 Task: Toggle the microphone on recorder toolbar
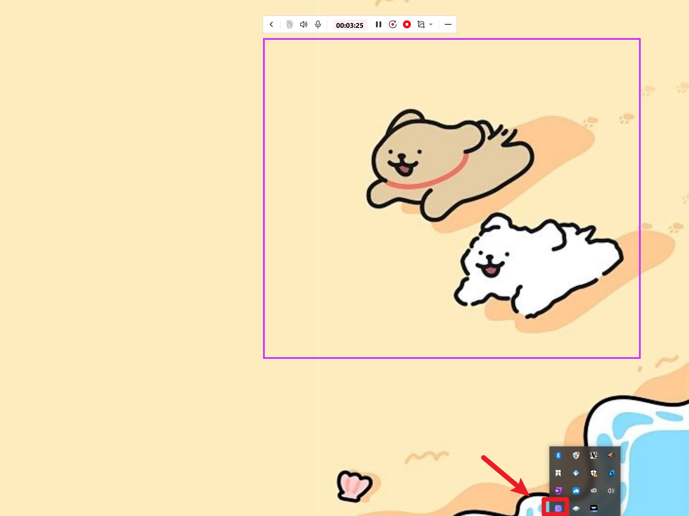pos(318,24)
